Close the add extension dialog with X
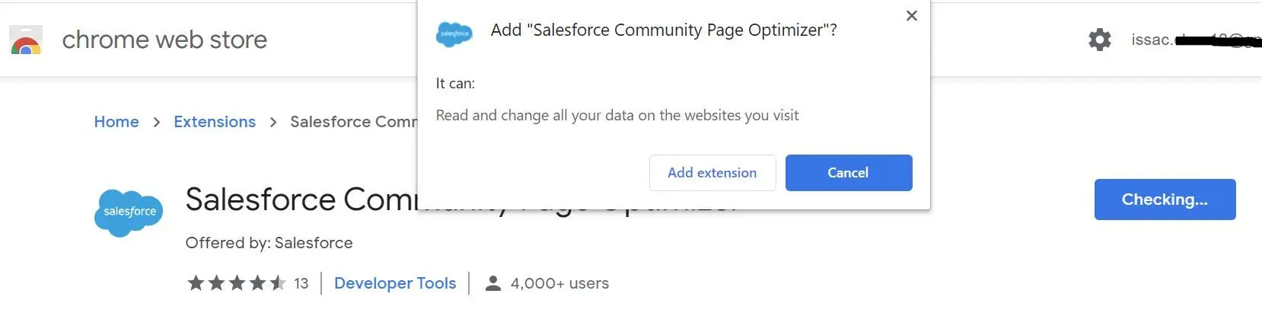The height and width of the screenshot is (316, 1262). tap(911, 16)
